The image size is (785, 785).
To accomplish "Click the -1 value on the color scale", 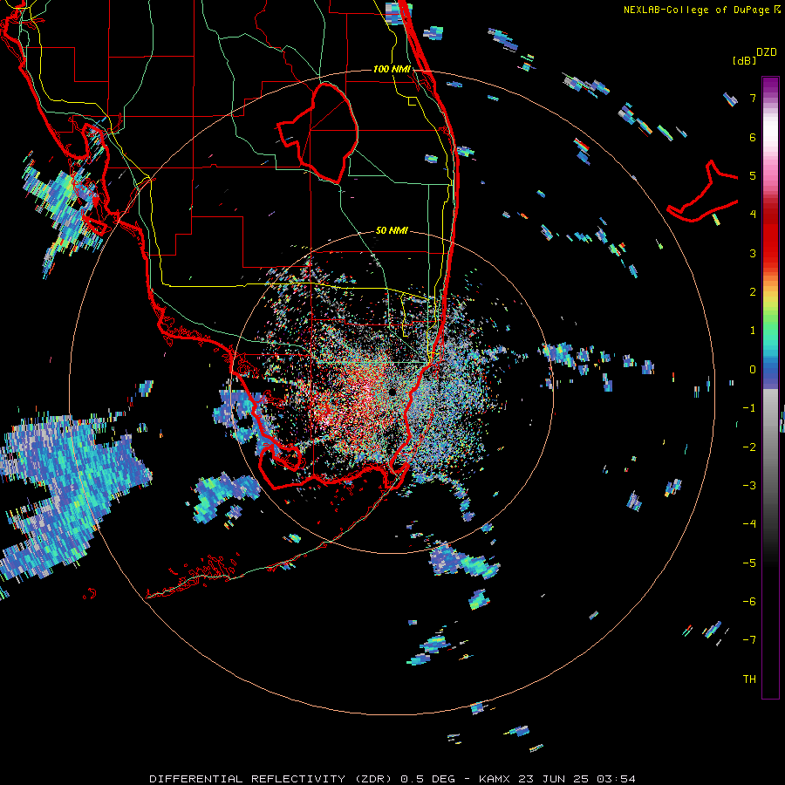I will pyautogui.click(x=749, y=408).
